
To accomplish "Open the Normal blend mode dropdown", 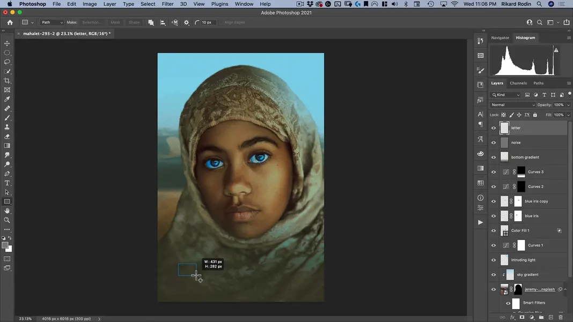I will point(512,105).
